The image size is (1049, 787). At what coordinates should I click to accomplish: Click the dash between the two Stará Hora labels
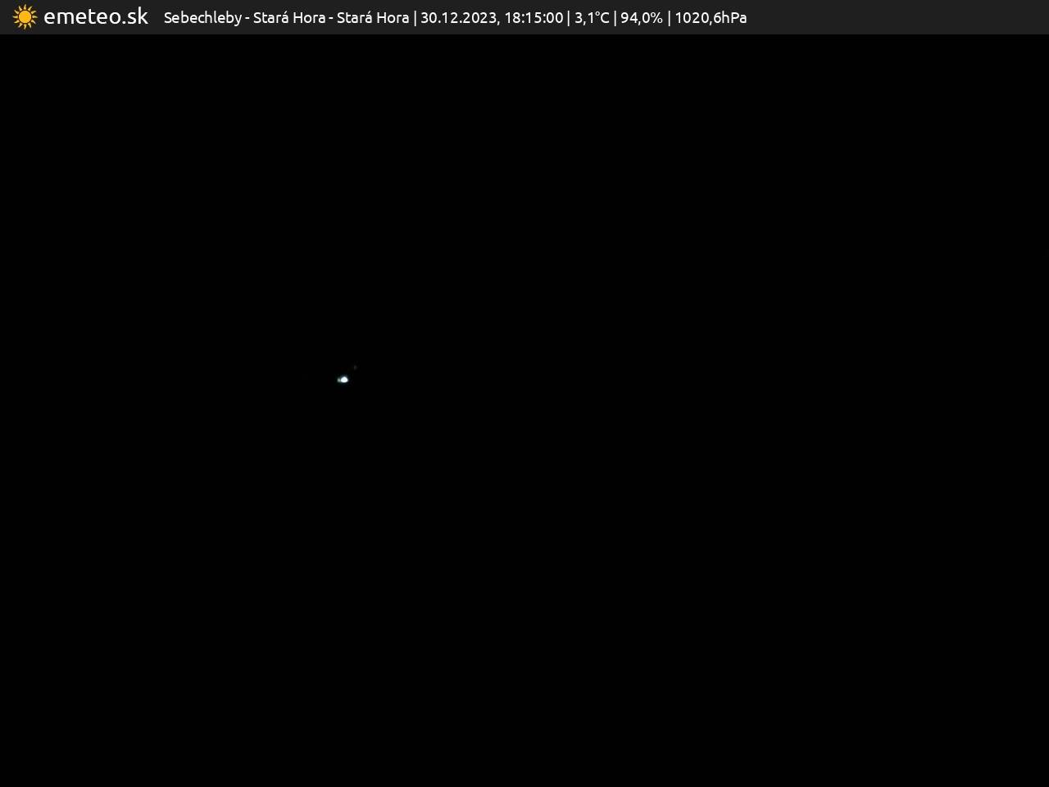point(331,18)
